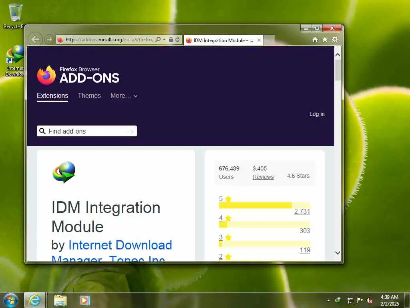Minimize the Internet Explorer window

[x=306, y=28]
